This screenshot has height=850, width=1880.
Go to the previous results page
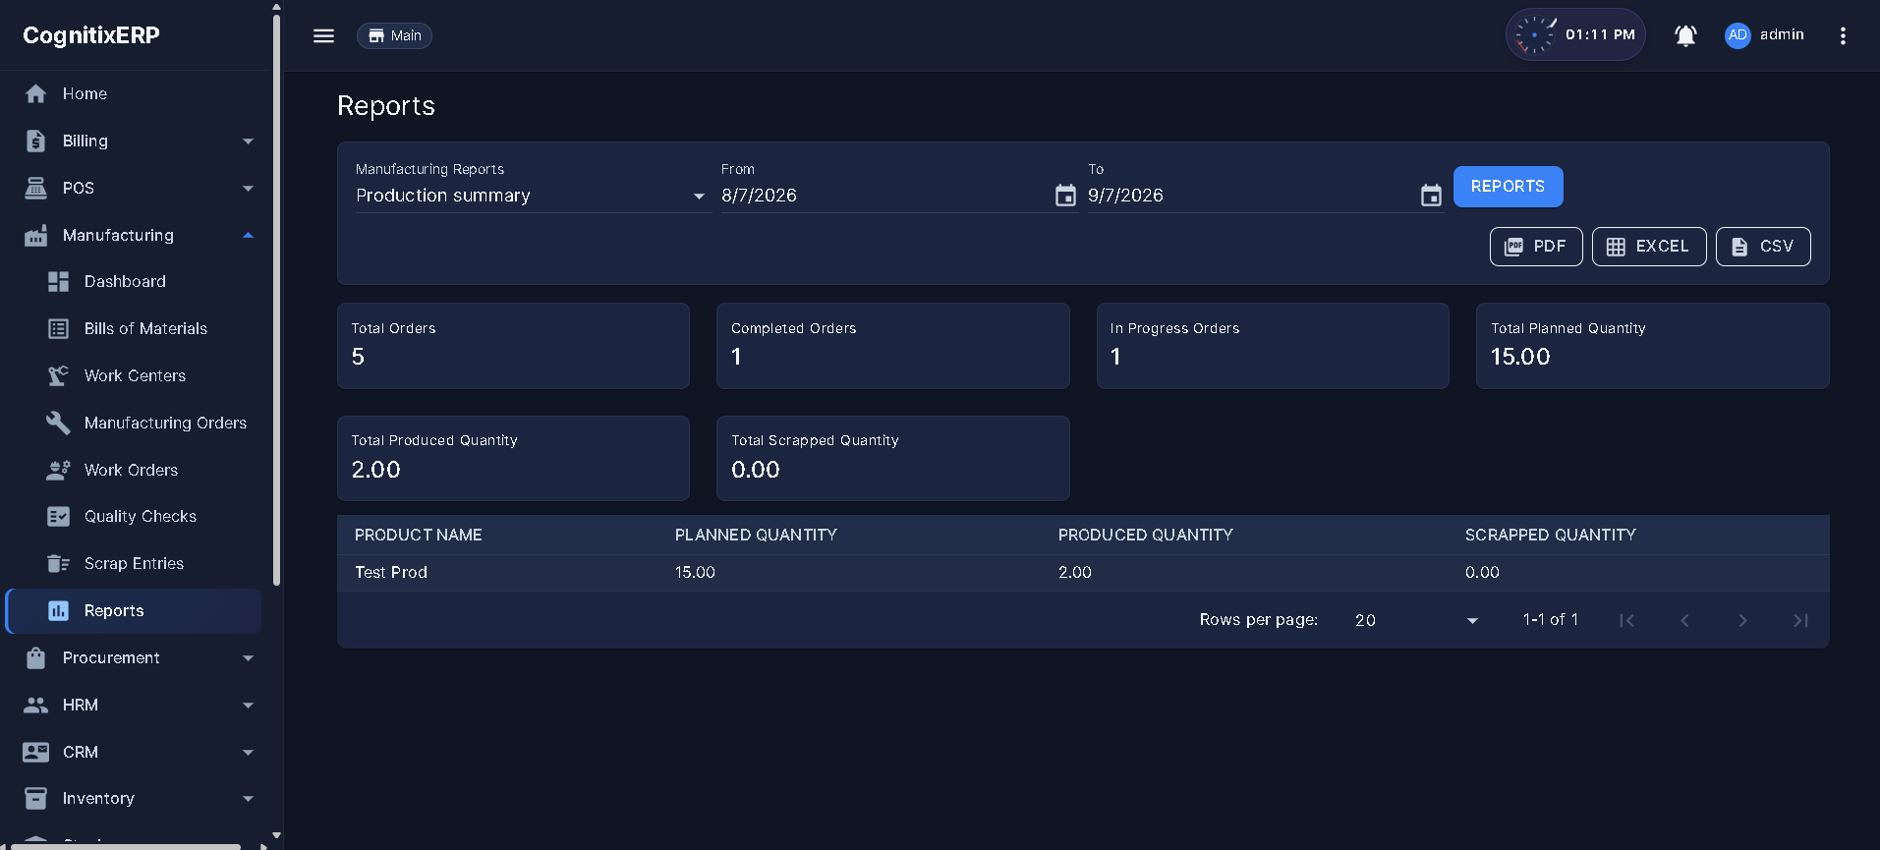1684,620
